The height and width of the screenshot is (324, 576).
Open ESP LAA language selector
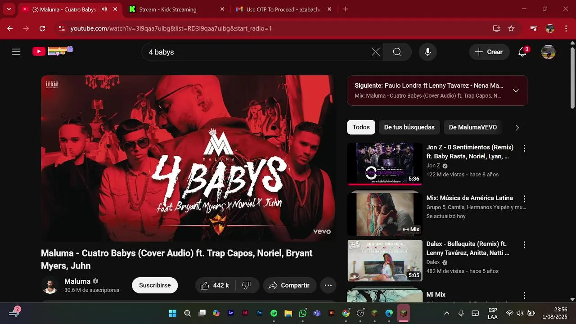tap(493, 313)
